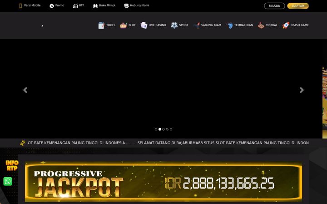Click the Progressive Jackpot banner
The height and width of the screenshot is (204, 327).
(x=163, y=181)
